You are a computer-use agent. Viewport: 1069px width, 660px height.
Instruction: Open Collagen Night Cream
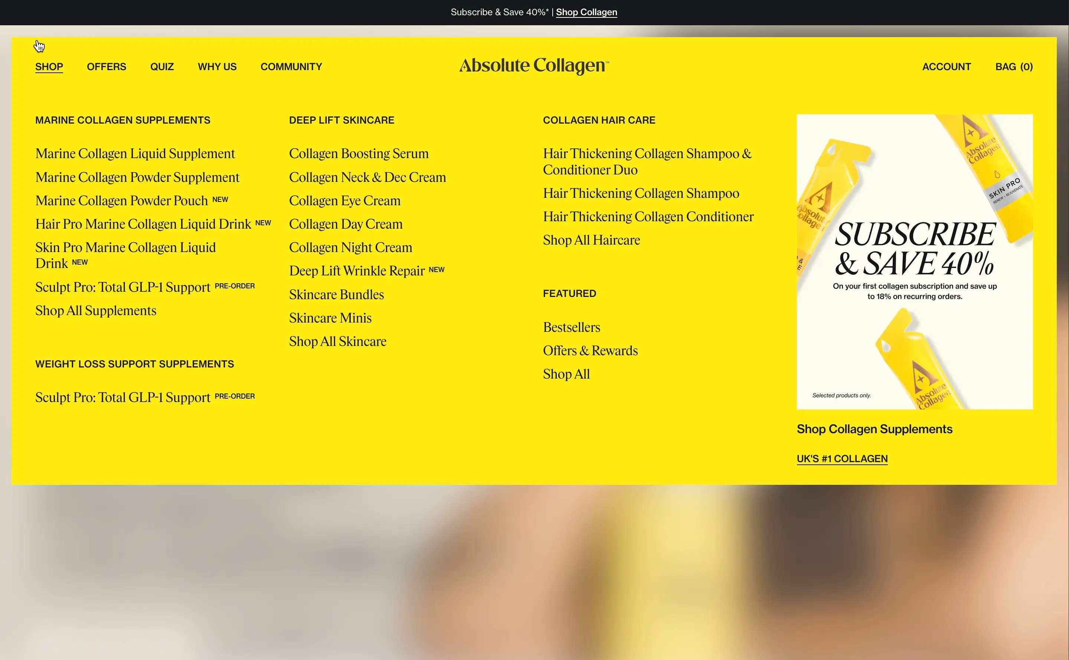coord(350,248)
